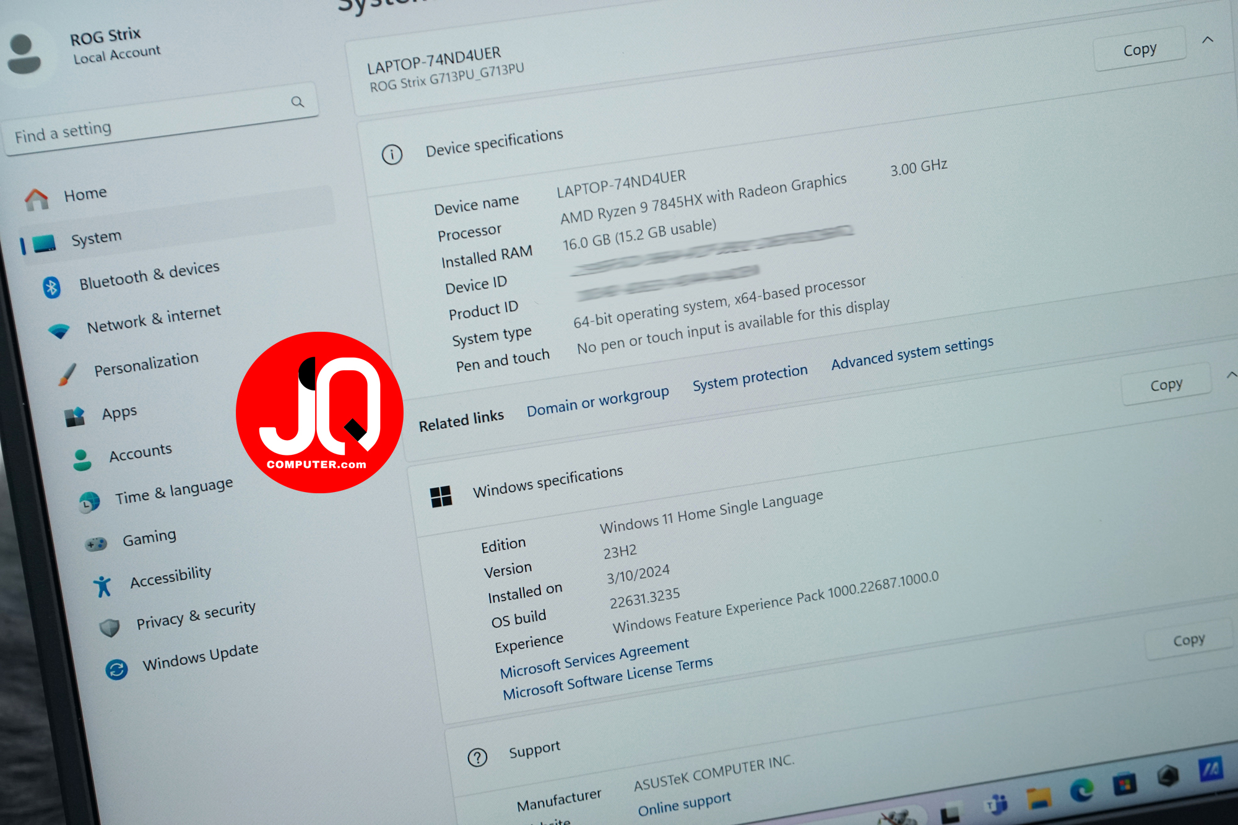Open Network & internet settings
Screen dimensions: 1238x825
pyautogui.click(x=154, y=319)
